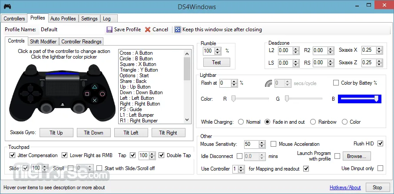Adjust Flash at percent spinner

pyautogui.click(x=234, y=83)
